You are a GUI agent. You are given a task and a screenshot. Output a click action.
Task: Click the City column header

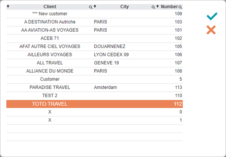coord(124,7)
